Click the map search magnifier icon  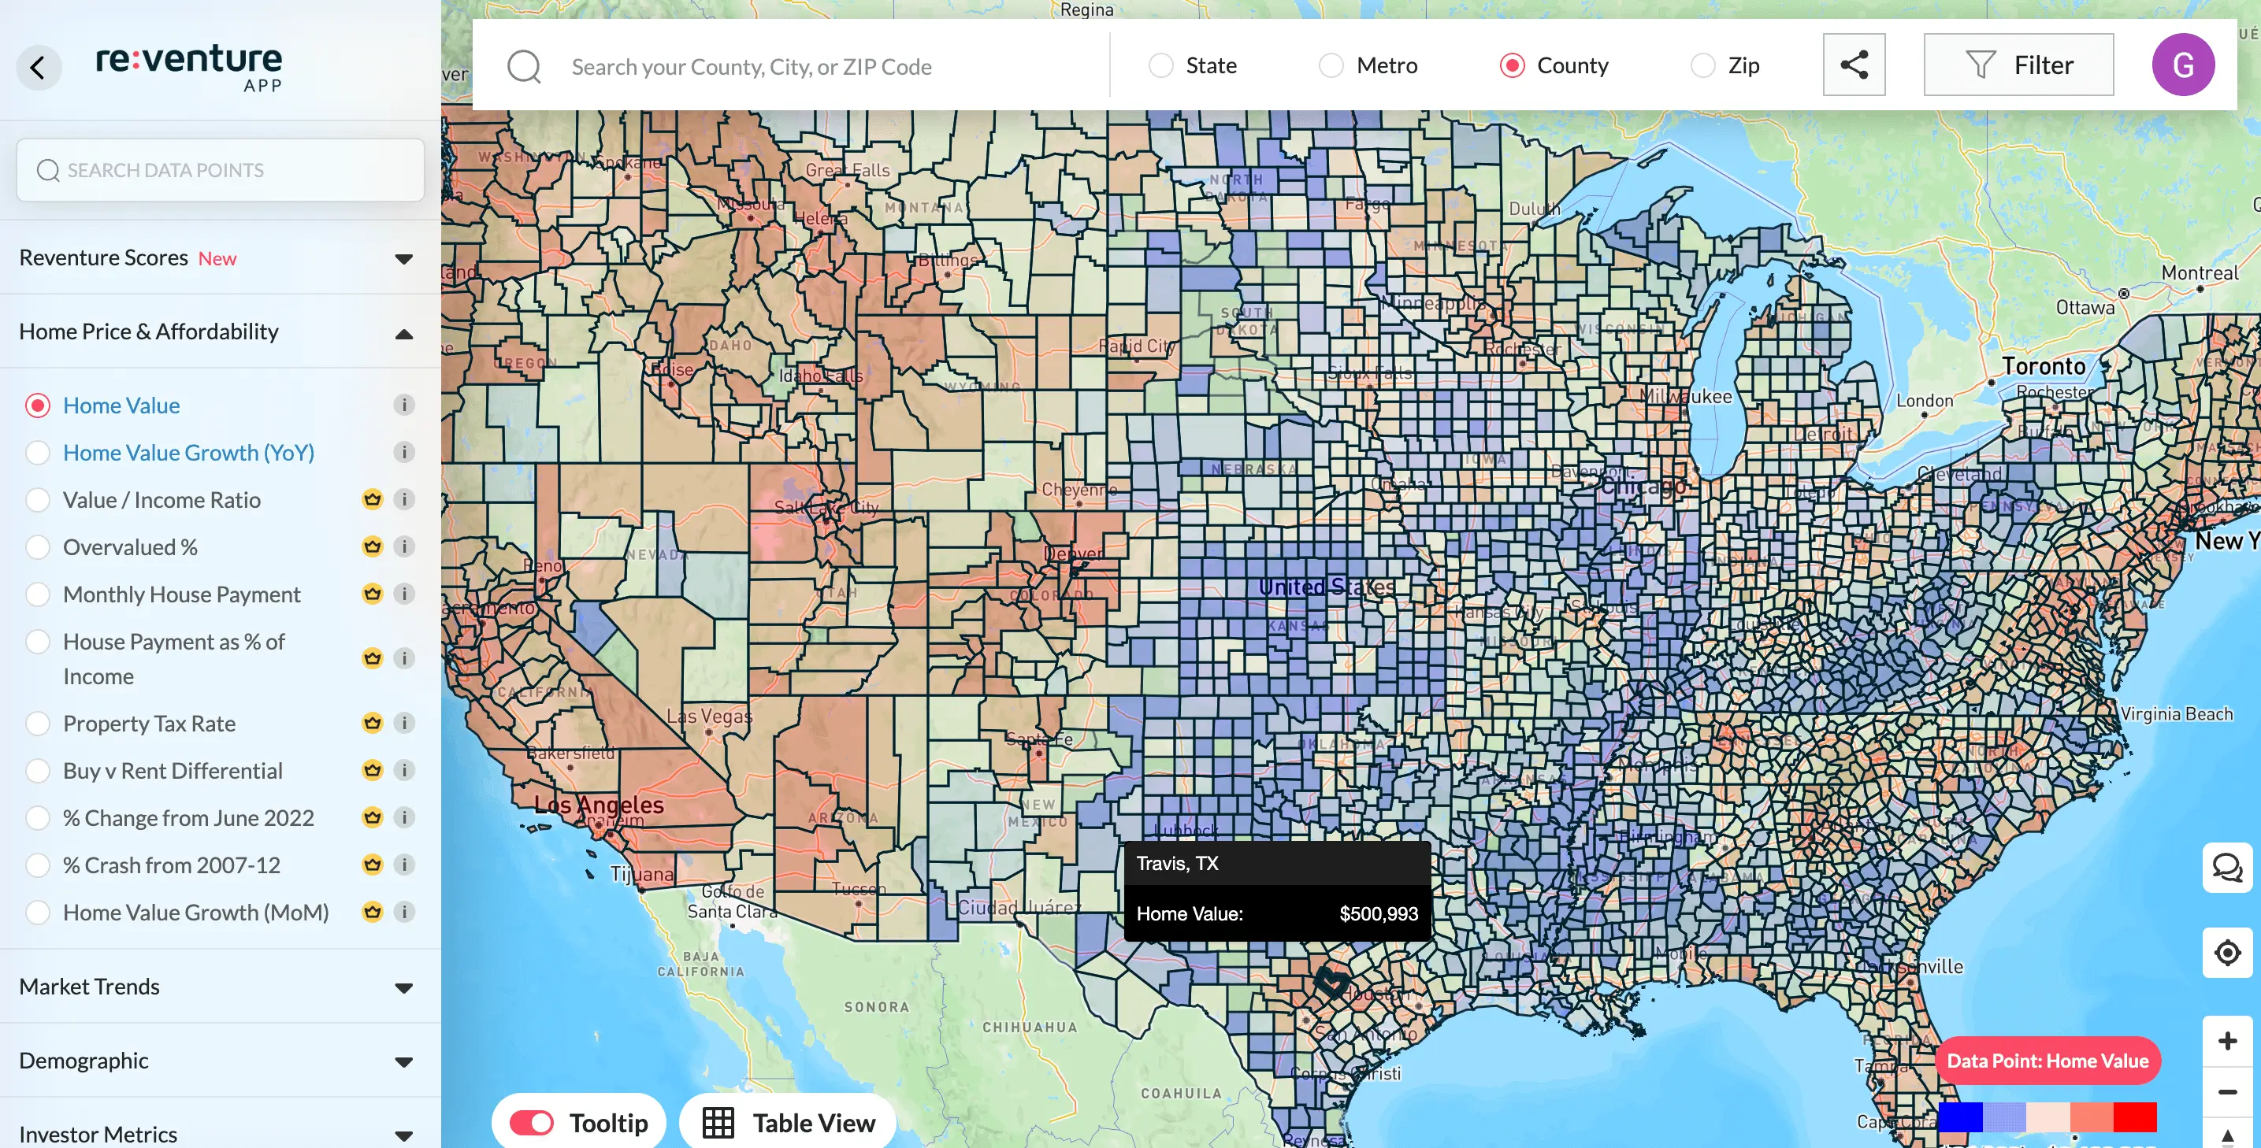(524, 67)
